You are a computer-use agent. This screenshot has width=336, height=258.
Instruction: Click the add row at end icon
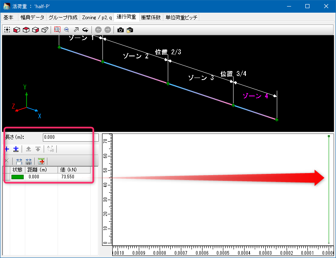click(x=16, y=149)
